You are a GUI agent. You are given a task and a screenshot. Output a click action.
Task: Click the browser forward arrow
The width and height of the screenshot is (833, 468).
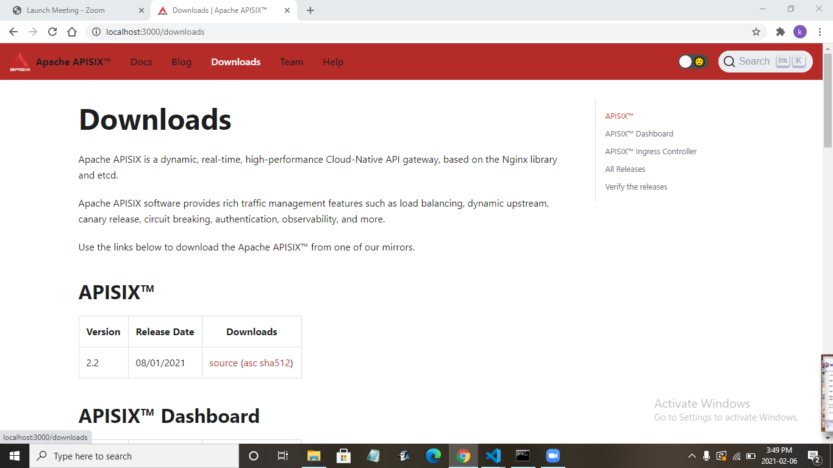pos(33,32)
